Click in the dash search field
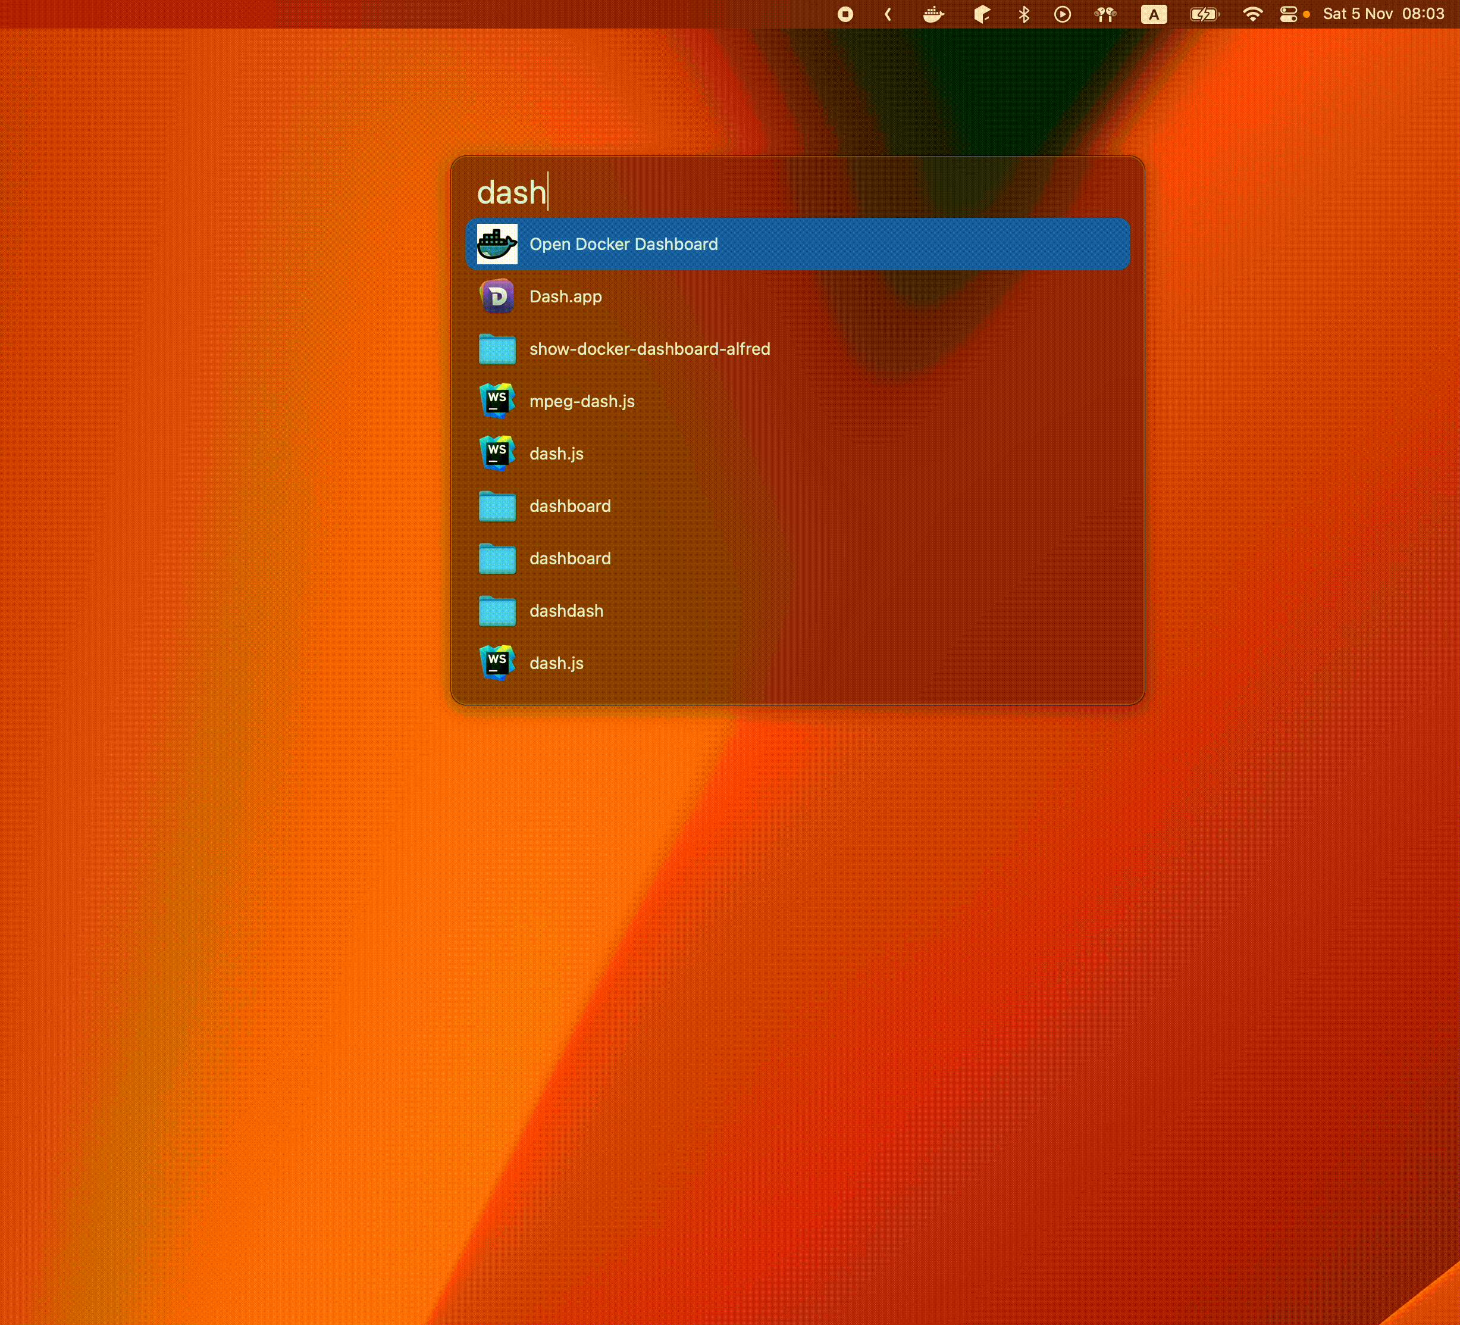The width and height of the screenshot is (1460, 1325). coord(797,193)
